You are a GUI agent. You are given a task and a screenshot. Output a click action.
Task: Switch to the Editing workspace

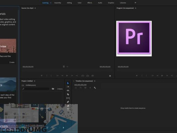[70, 3]
